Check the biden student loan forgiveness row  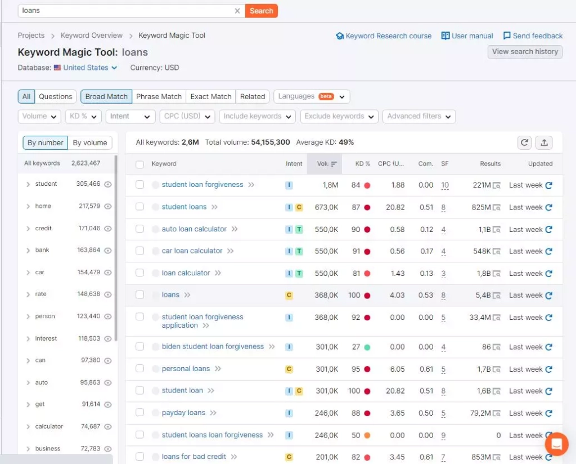tap(139, 346)
